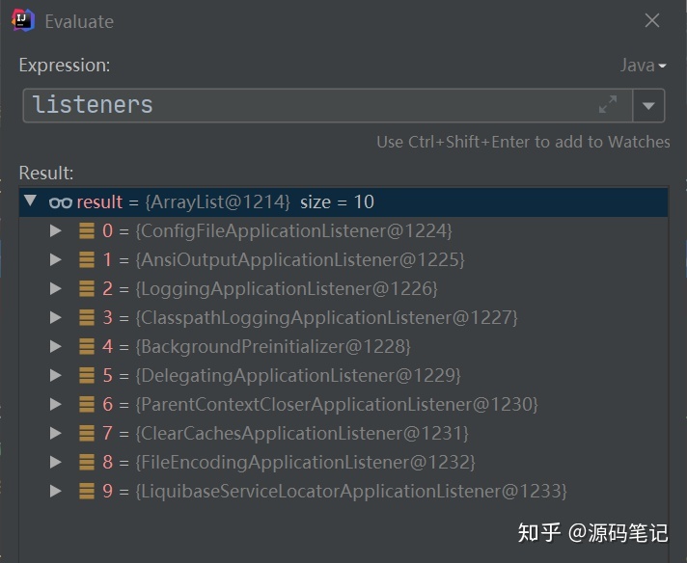Click the object icon of element 0
687x563 pixels.
87,230
